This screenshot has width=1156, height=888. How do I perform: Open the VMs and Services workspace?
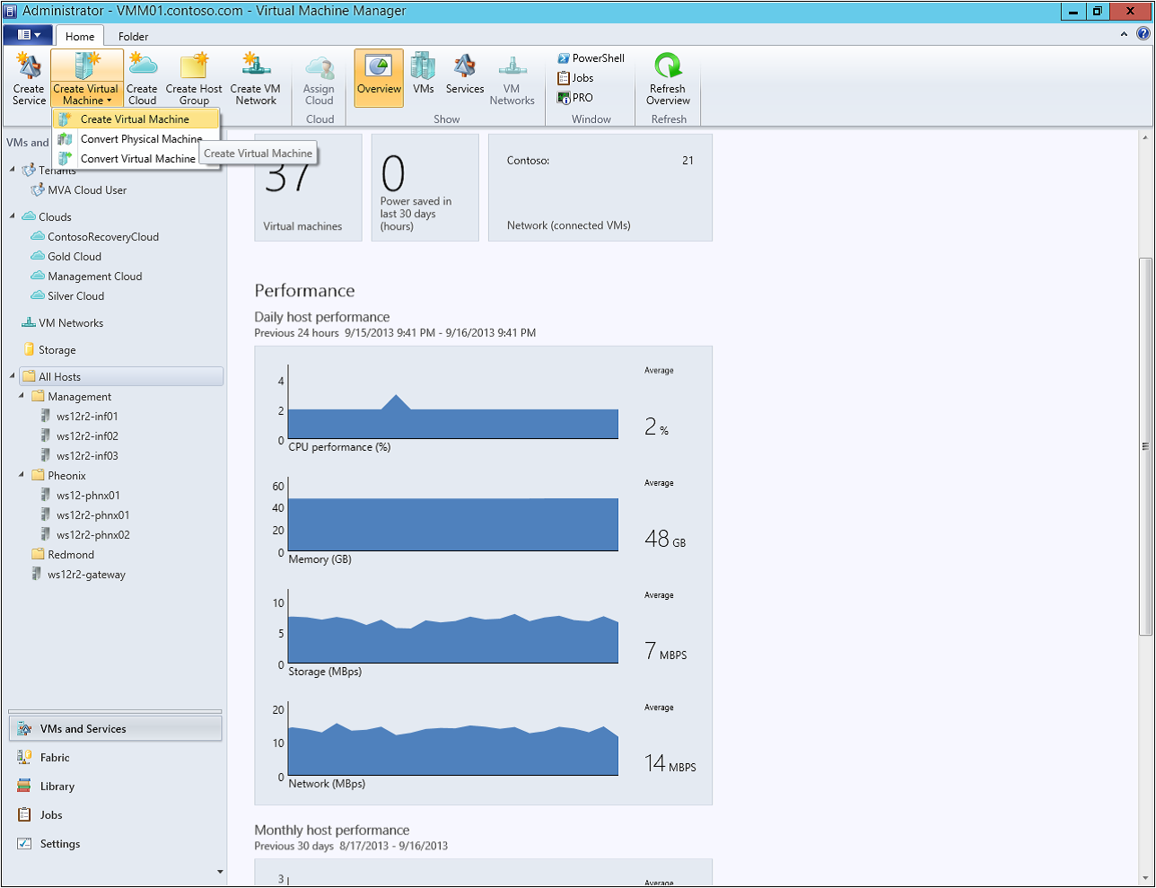coord(115,728)
